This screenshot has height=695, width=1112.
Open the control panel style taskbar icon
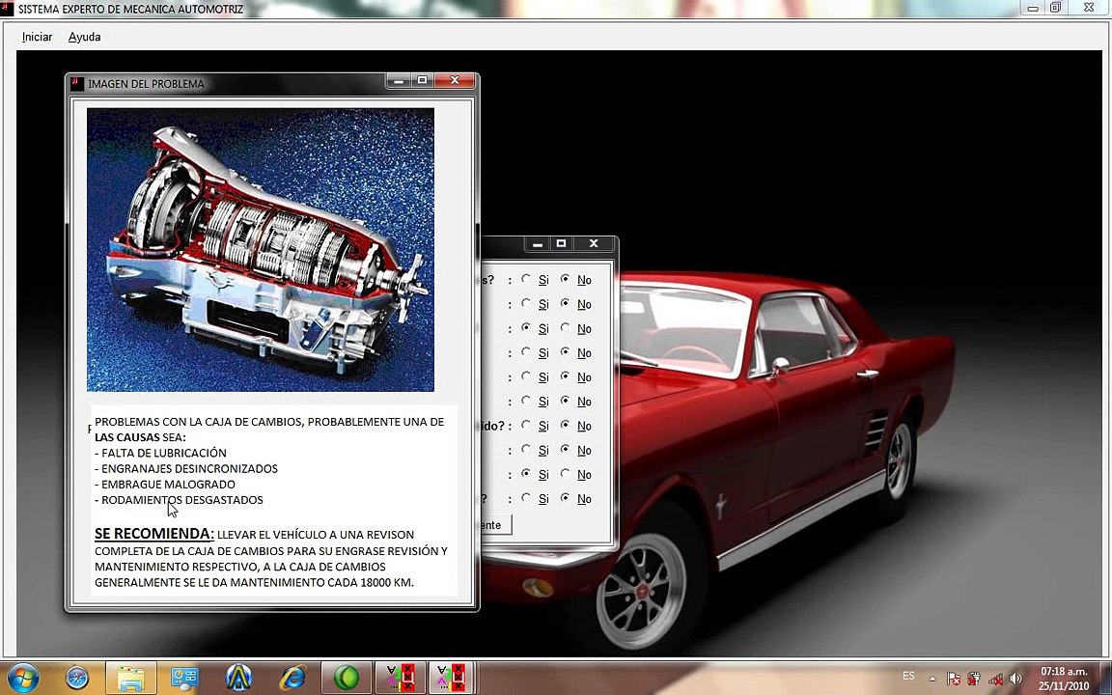pyautogui.click(x=184, y=678)
